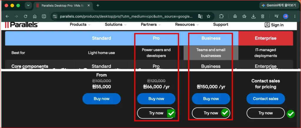
Task: Click Buy now under 원55,000 Standard
Action: [101, 99]
